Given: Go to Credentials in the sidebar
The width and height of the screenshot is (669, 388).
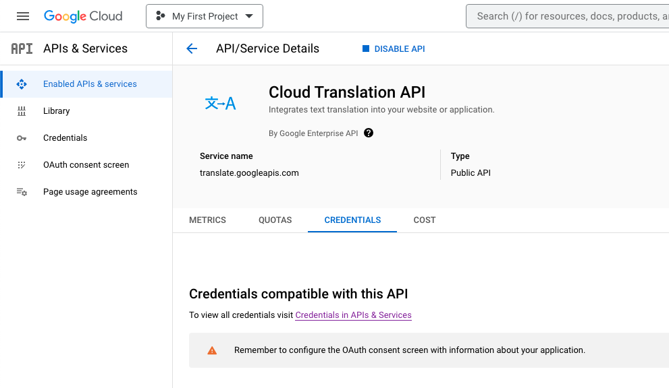Looking at the screenshot, I should click(65, 138).
